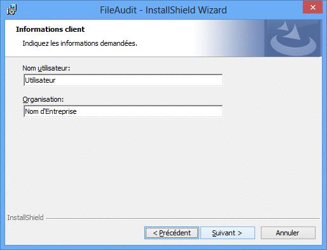This screenshot has width=327, height=250.
Task: Continue with the Suivant button
Action: (x=228, y=233)
